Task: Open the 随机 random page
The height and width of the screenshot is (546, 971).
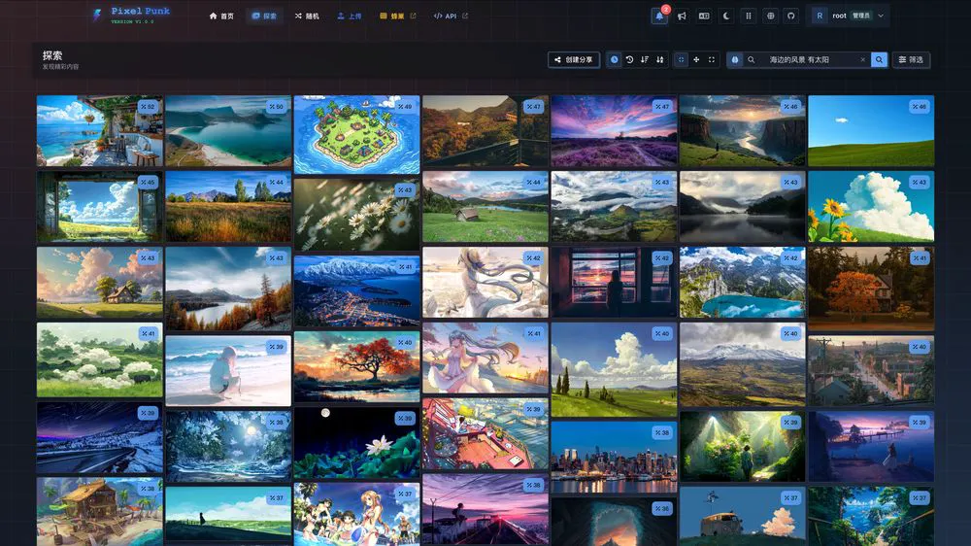Action: click(306, 16)
